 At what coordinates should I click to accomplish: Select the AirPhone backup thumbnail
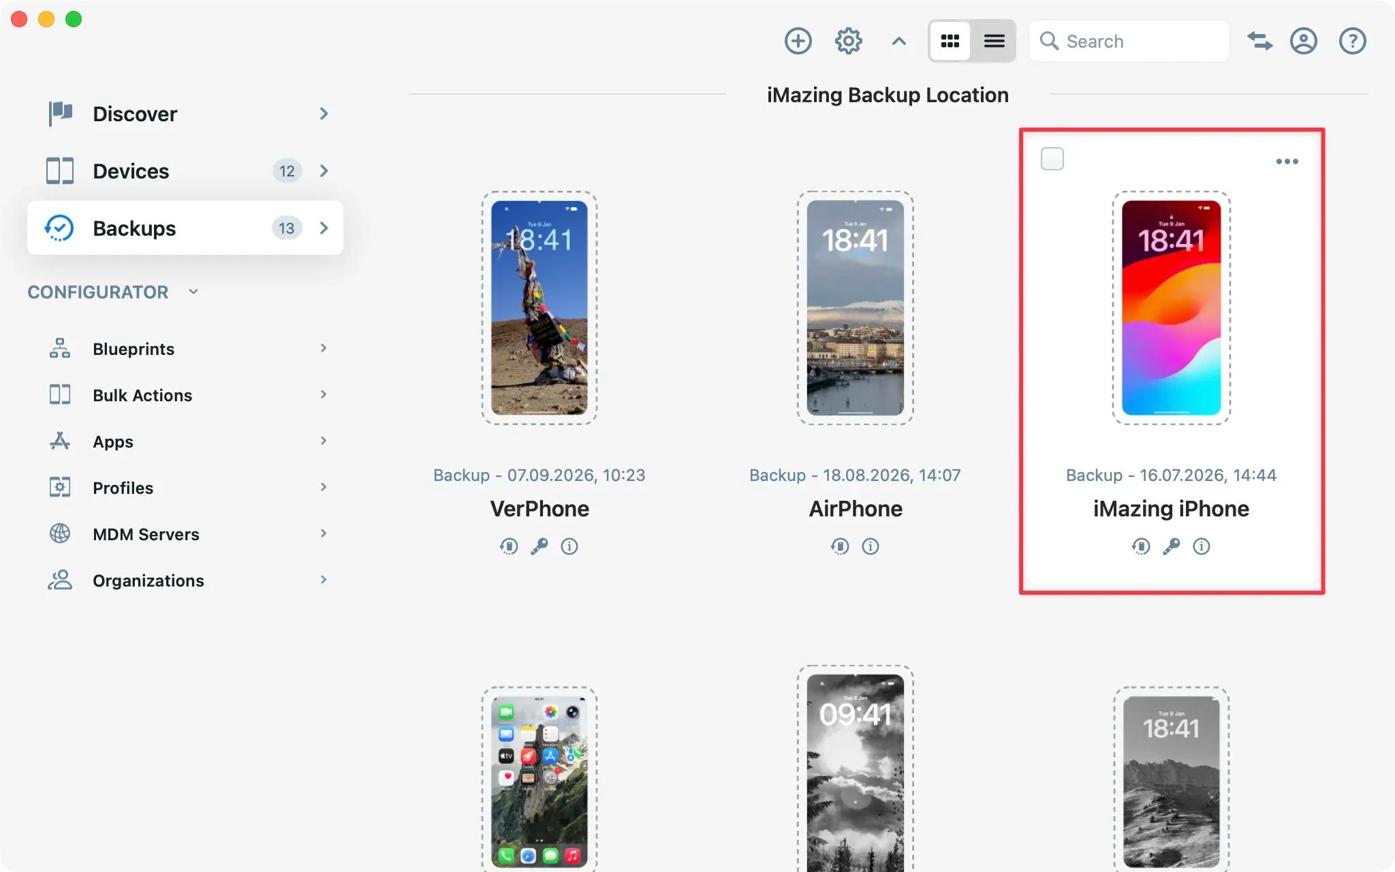coord(856,308)
